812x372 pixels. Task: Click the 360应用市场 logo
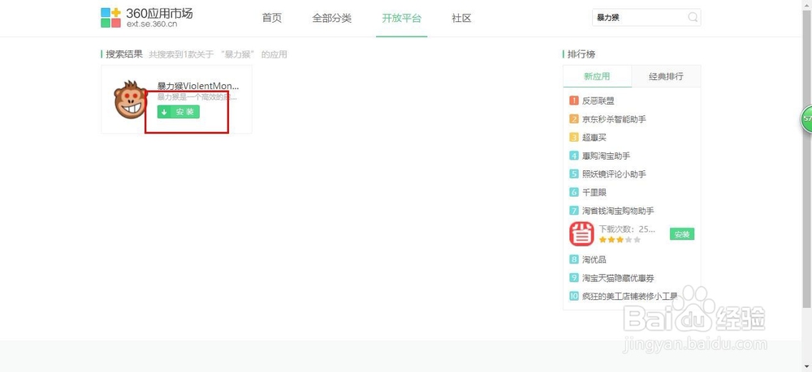[146, 18]
